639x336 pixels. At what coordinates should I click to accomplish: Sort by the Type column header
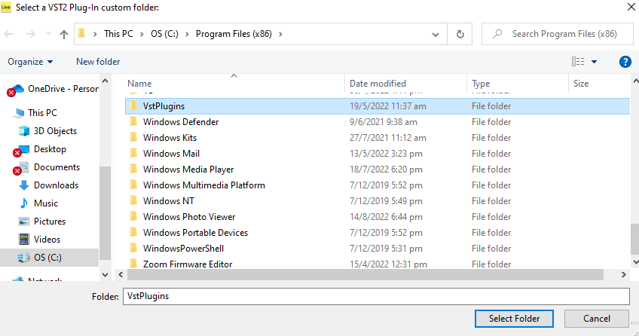point(481,84)
